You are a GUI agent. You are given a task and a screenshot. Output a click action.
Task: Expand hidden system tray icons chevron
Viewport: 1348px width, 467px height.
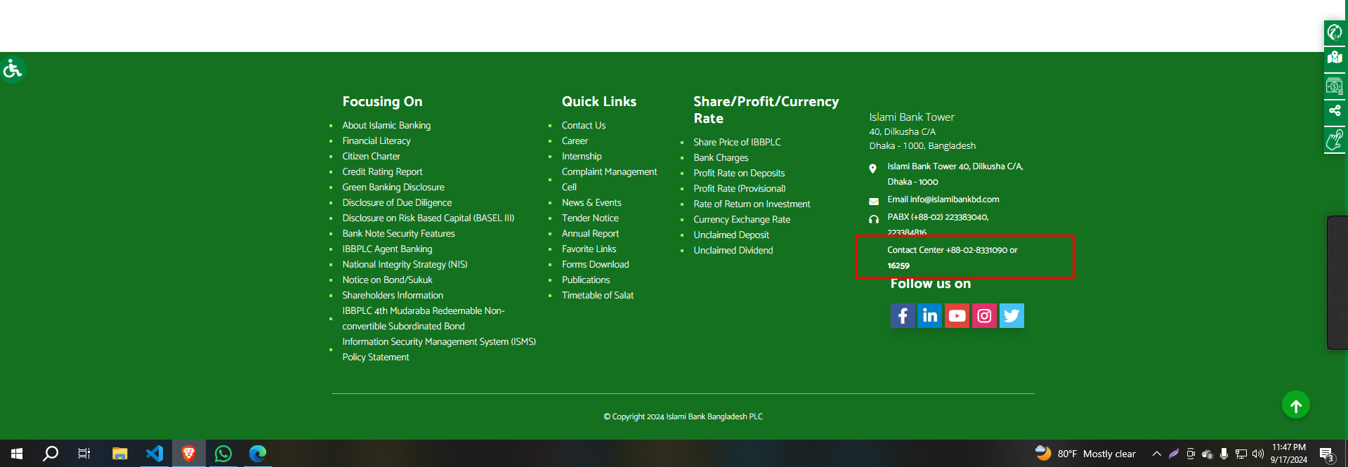(1156, 454)
